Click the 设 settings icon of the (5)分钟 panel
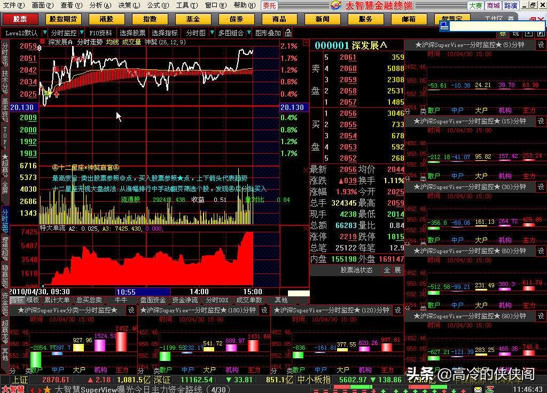The image size is (547, 393). click(x=541, y=45)
